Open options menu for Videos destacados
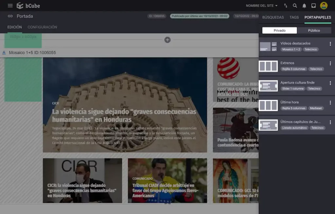335x214 pixels. (330, 44)
